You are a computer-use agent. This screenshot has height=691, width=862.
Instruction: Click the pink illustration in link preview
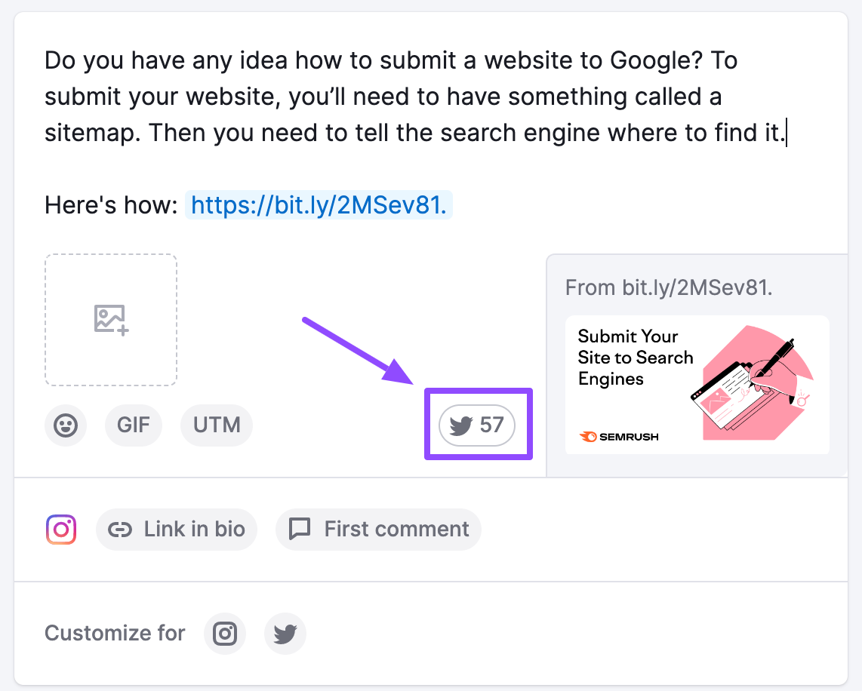pyautogui.click(x=752, y=383)
